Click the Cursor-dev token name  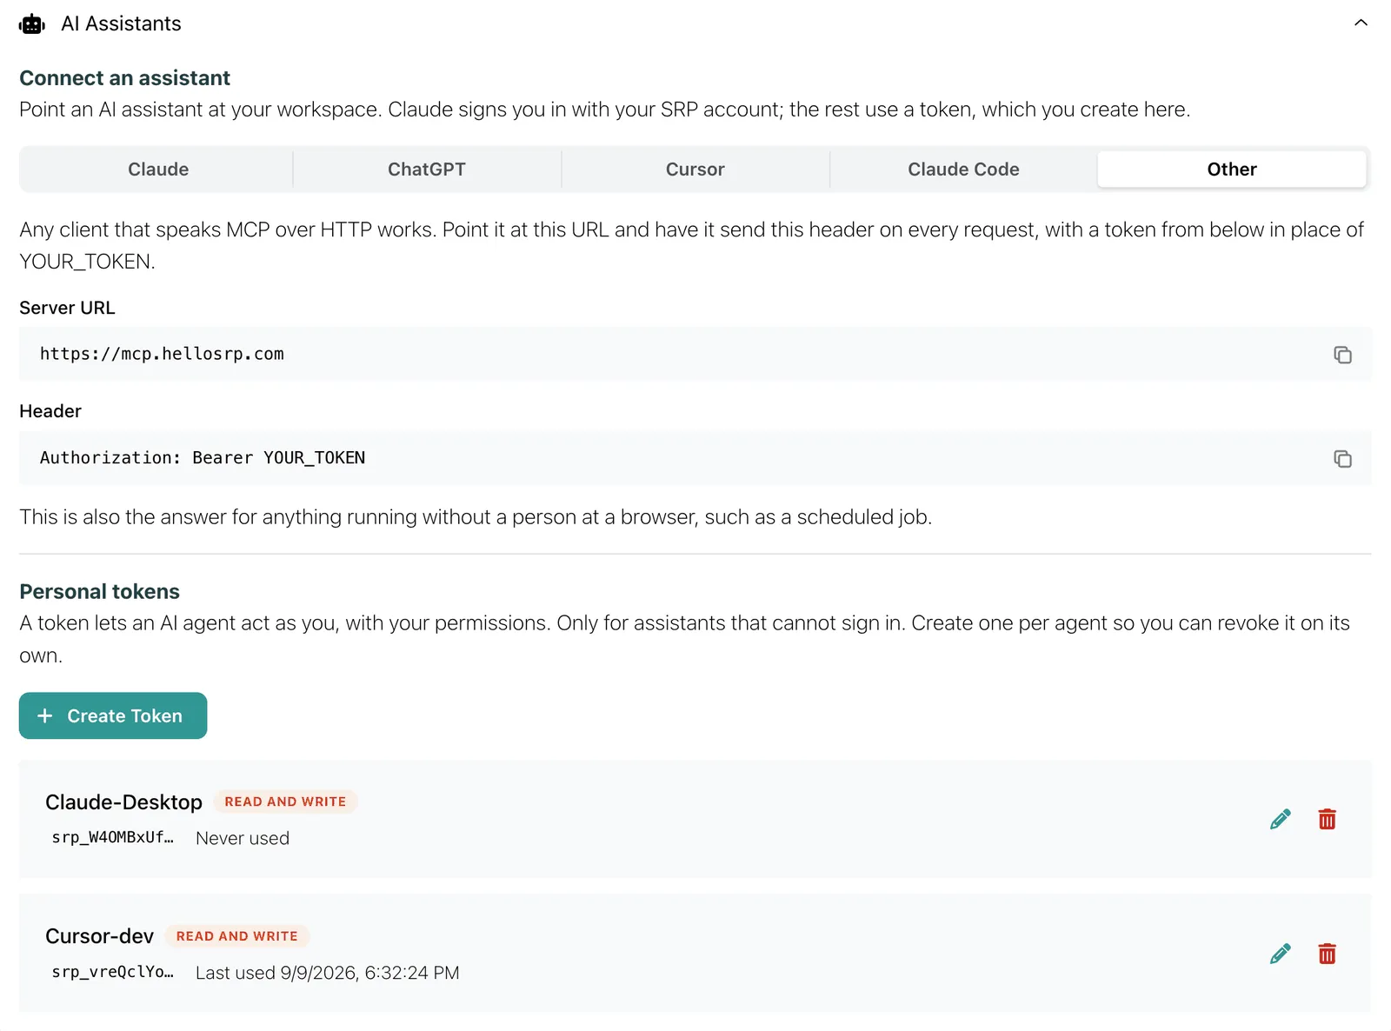[x=99, y=937]
